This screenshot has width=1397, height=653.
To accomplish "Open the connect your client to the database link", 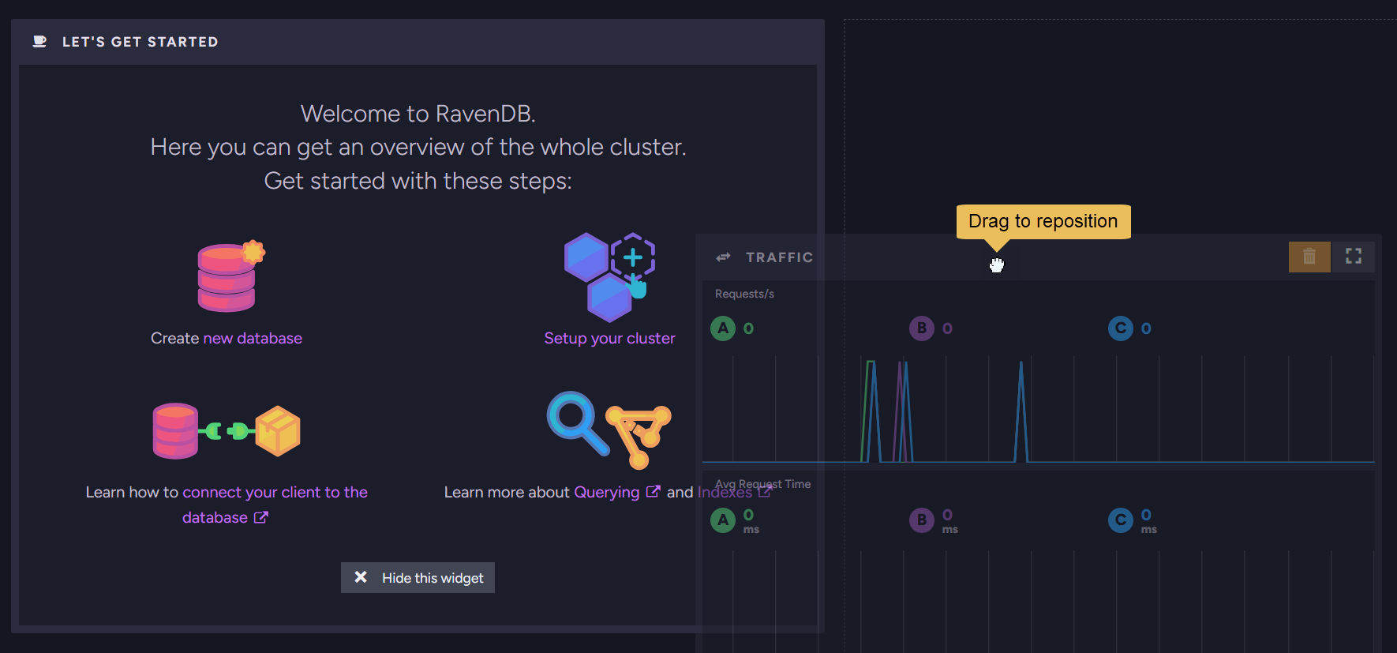I will (x=275, y=505).
